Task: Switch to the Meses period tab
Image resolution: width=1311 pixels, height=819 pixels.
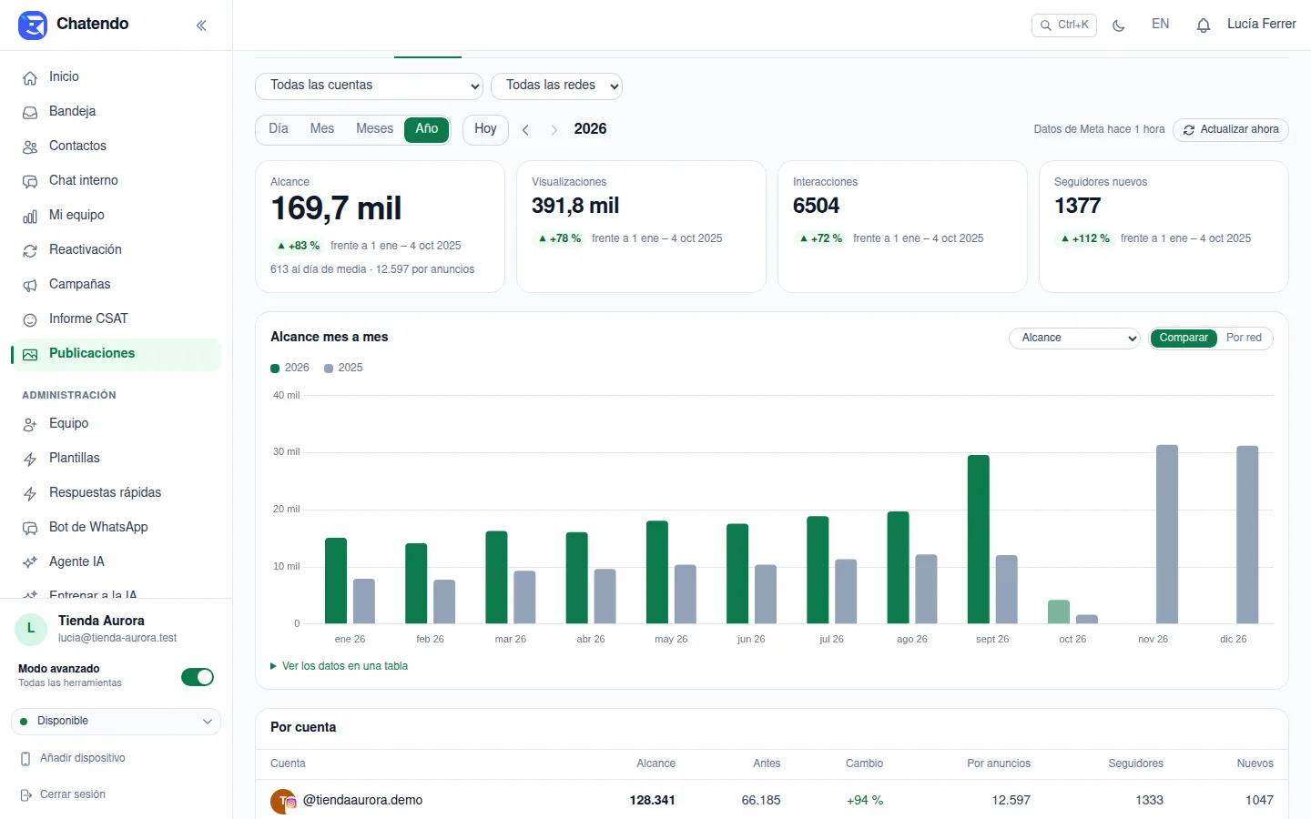Action: (x=374, y=129)
